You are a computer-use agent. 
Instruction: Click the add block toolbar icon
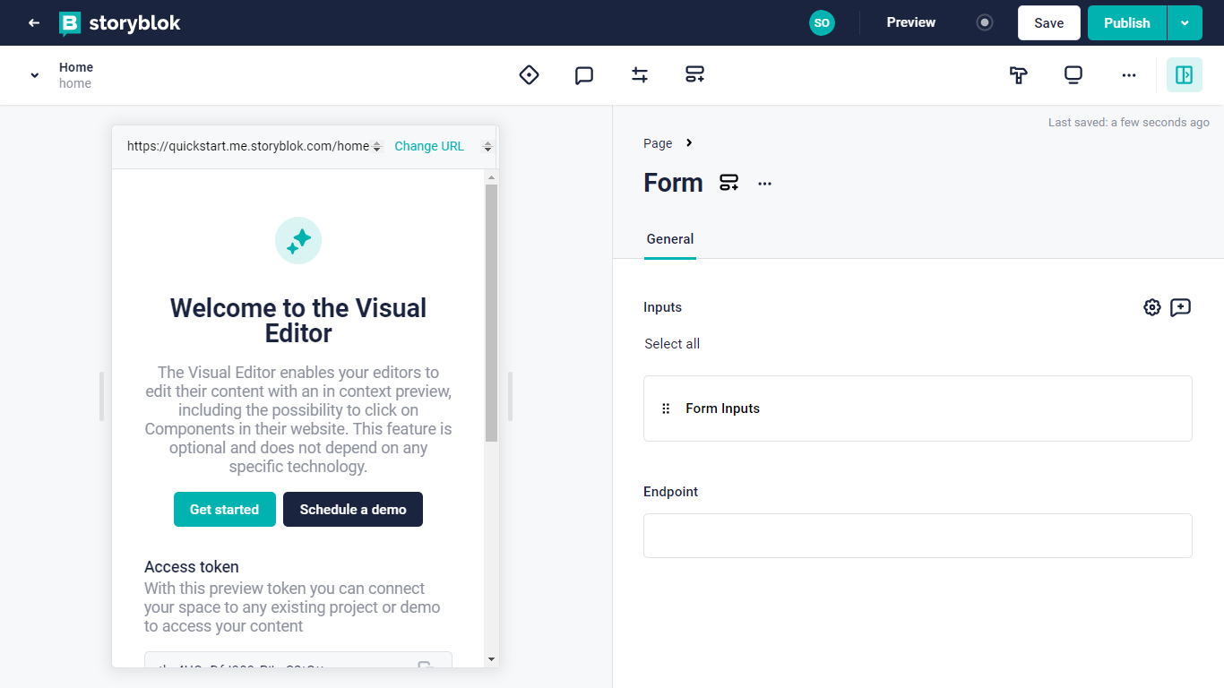695,75
